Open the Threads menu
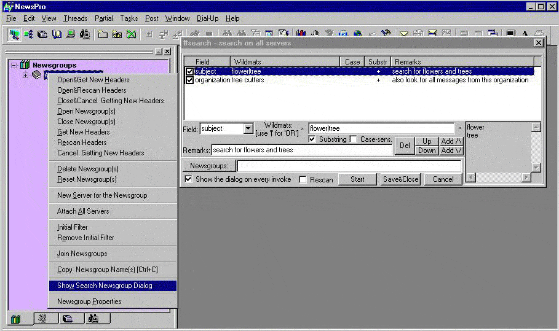This screenshot has width=559, height=331. [75, 18]
